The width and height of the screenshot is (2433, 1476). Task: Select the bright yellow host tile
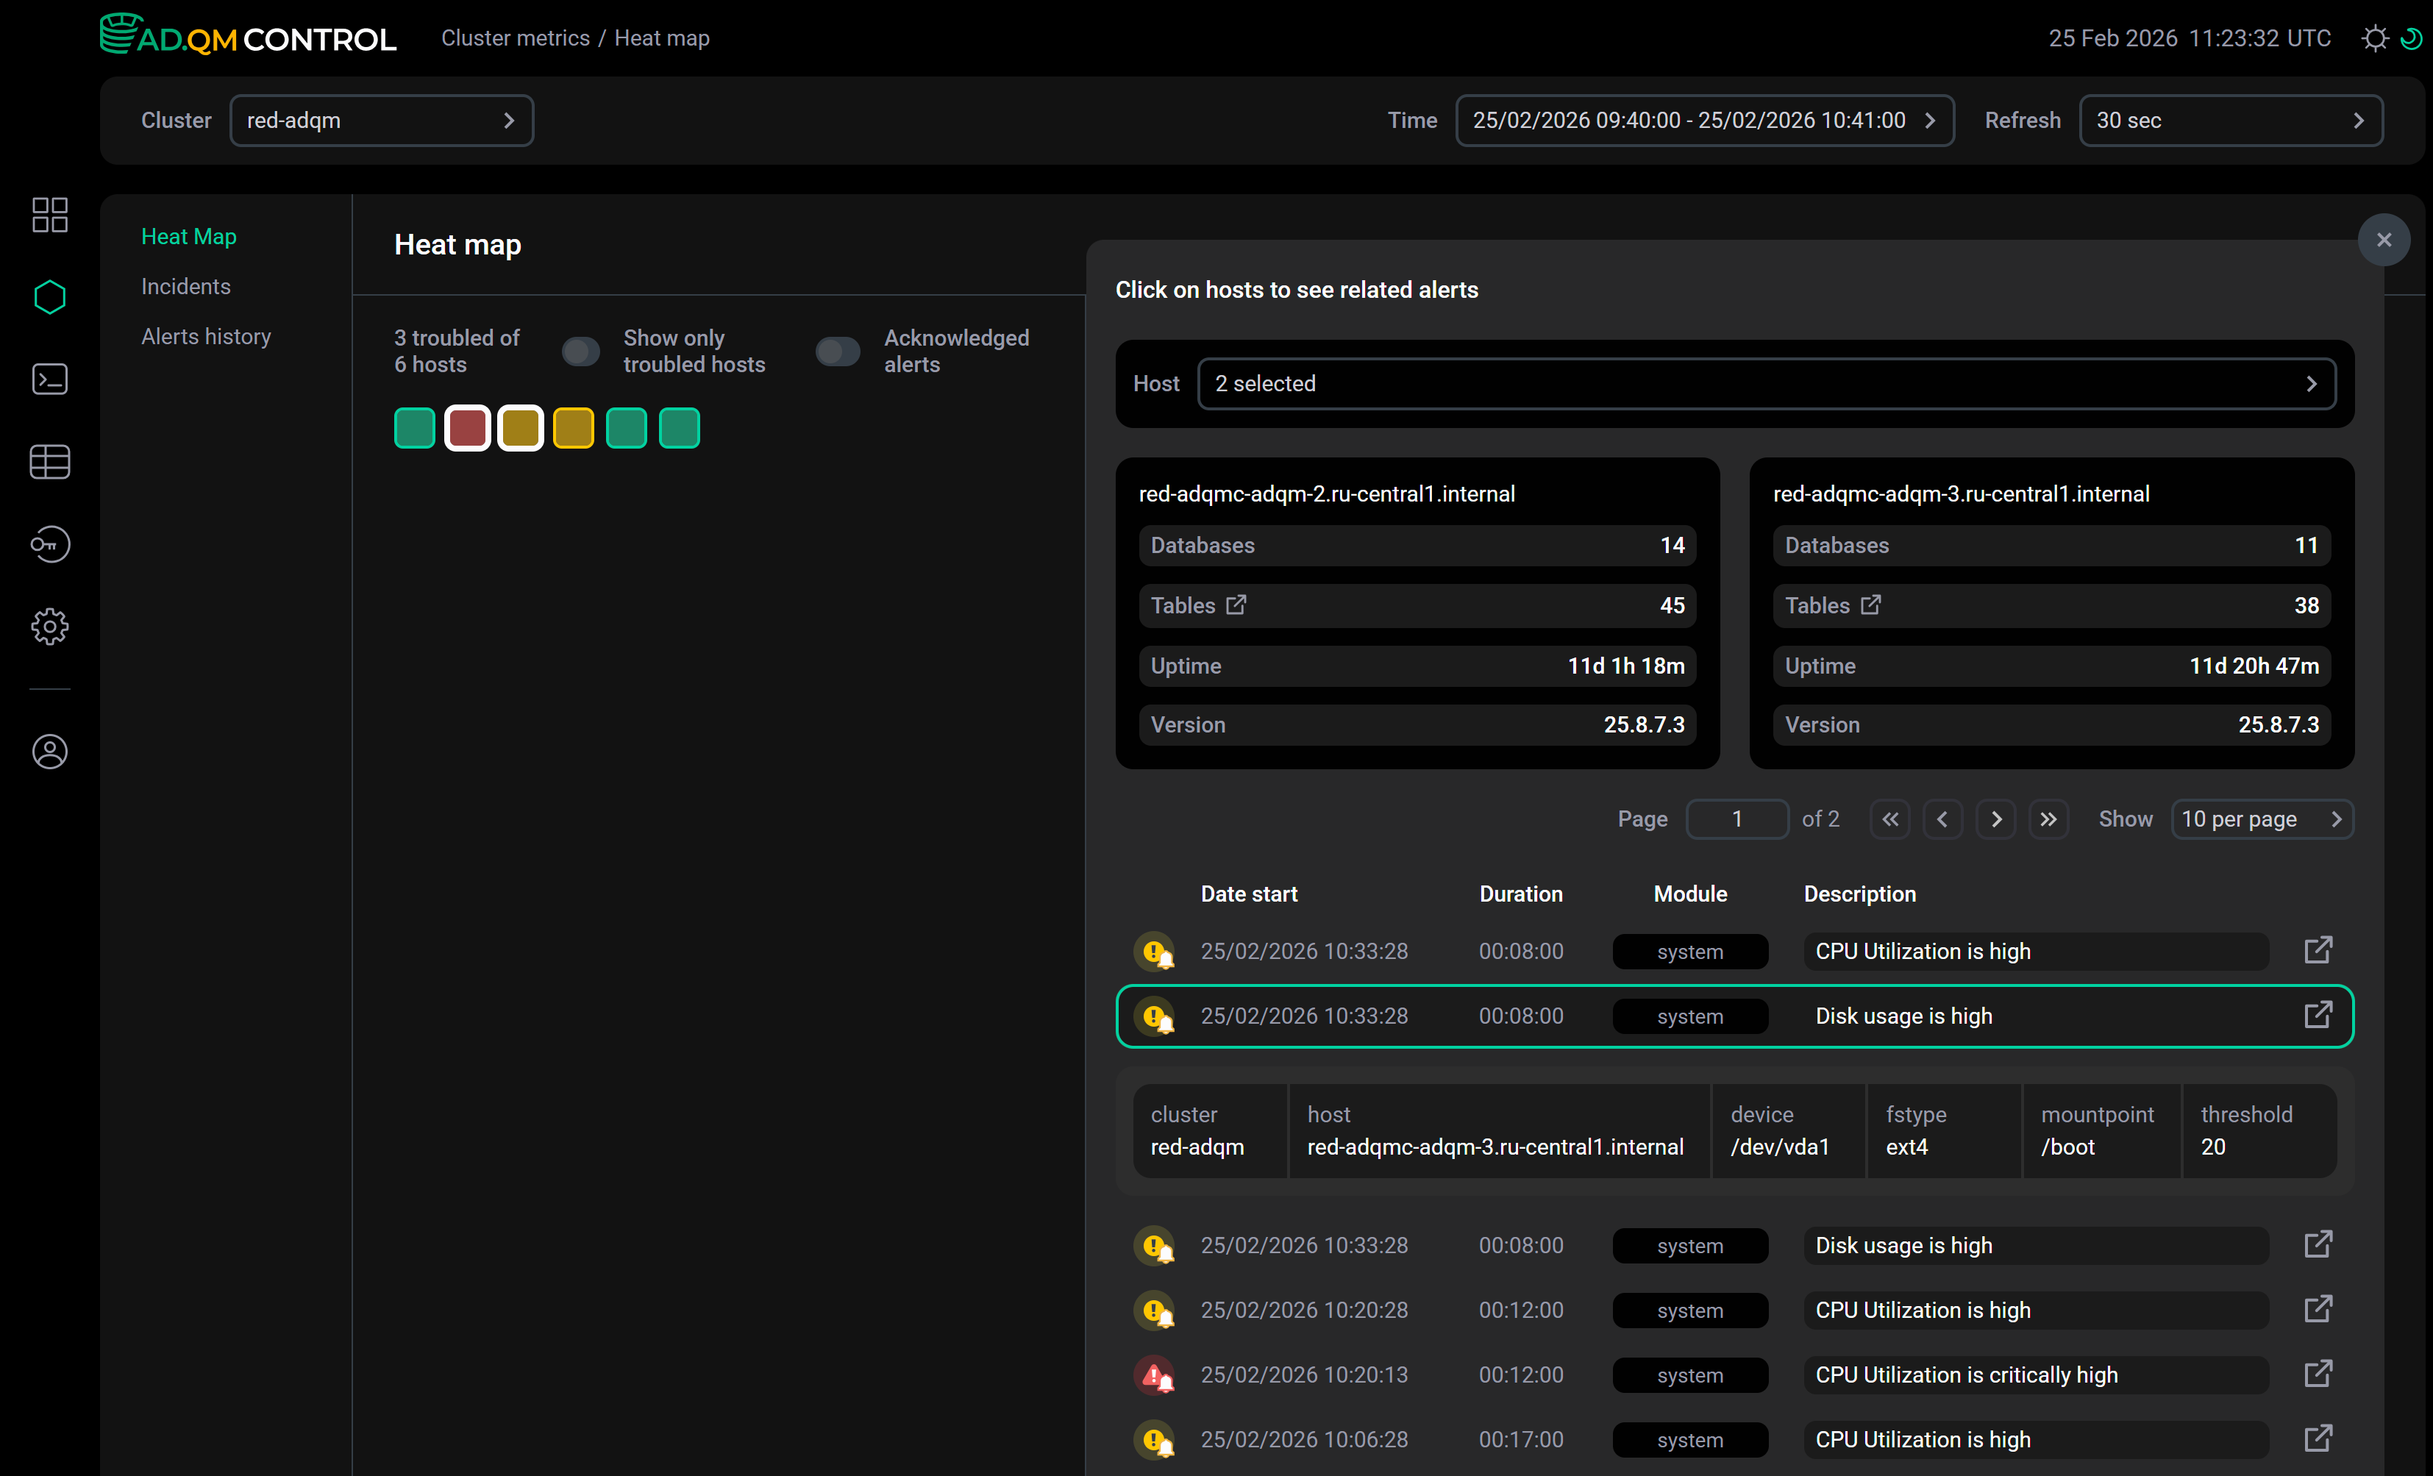coord(573,427)
